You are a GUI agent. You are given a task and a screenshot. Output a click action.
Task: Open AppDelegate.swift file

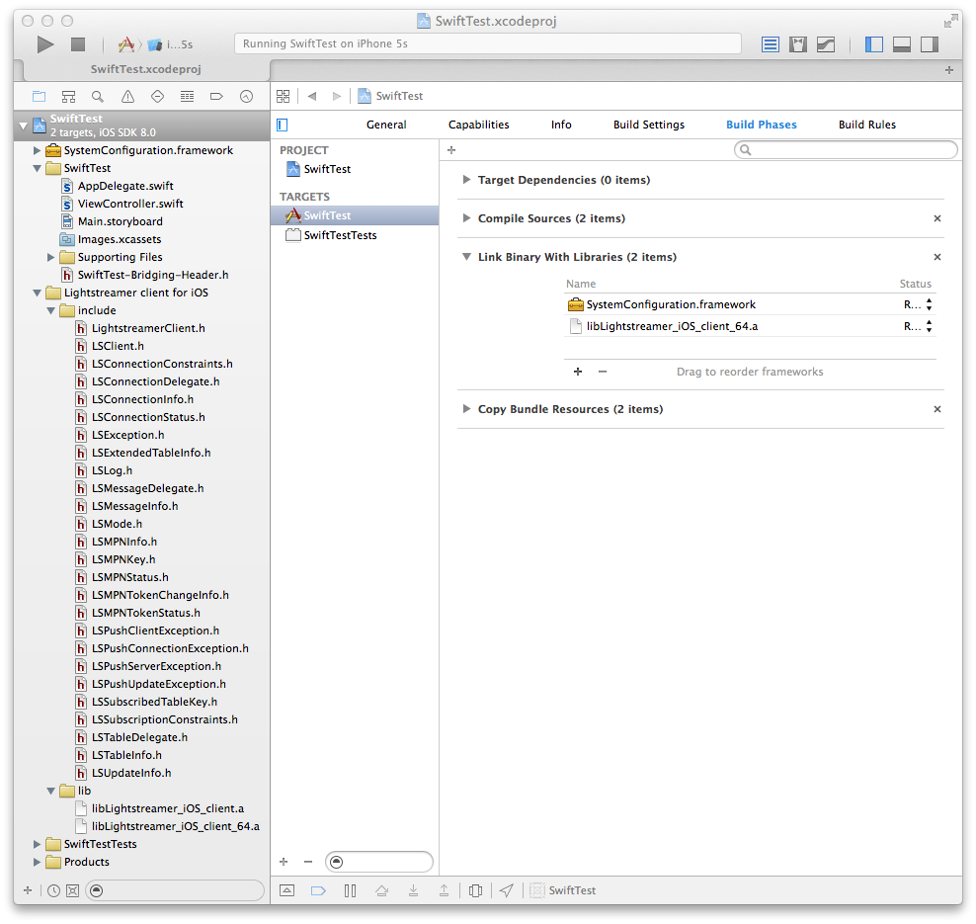(125, 186)
